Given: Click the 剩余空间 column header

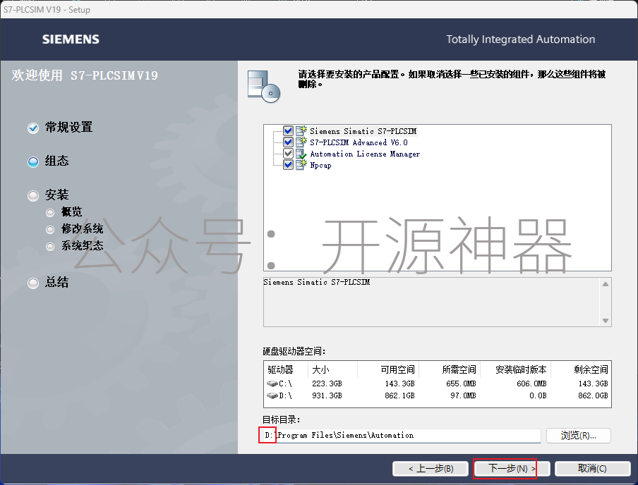Looking at the screenshot, I should tap(581, 369).
